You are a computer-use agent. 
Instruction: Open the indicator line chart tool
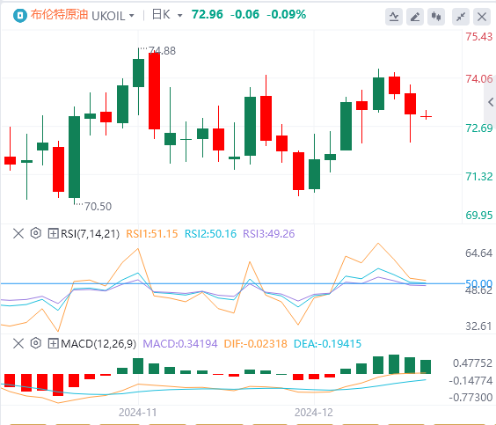point(394,16)
